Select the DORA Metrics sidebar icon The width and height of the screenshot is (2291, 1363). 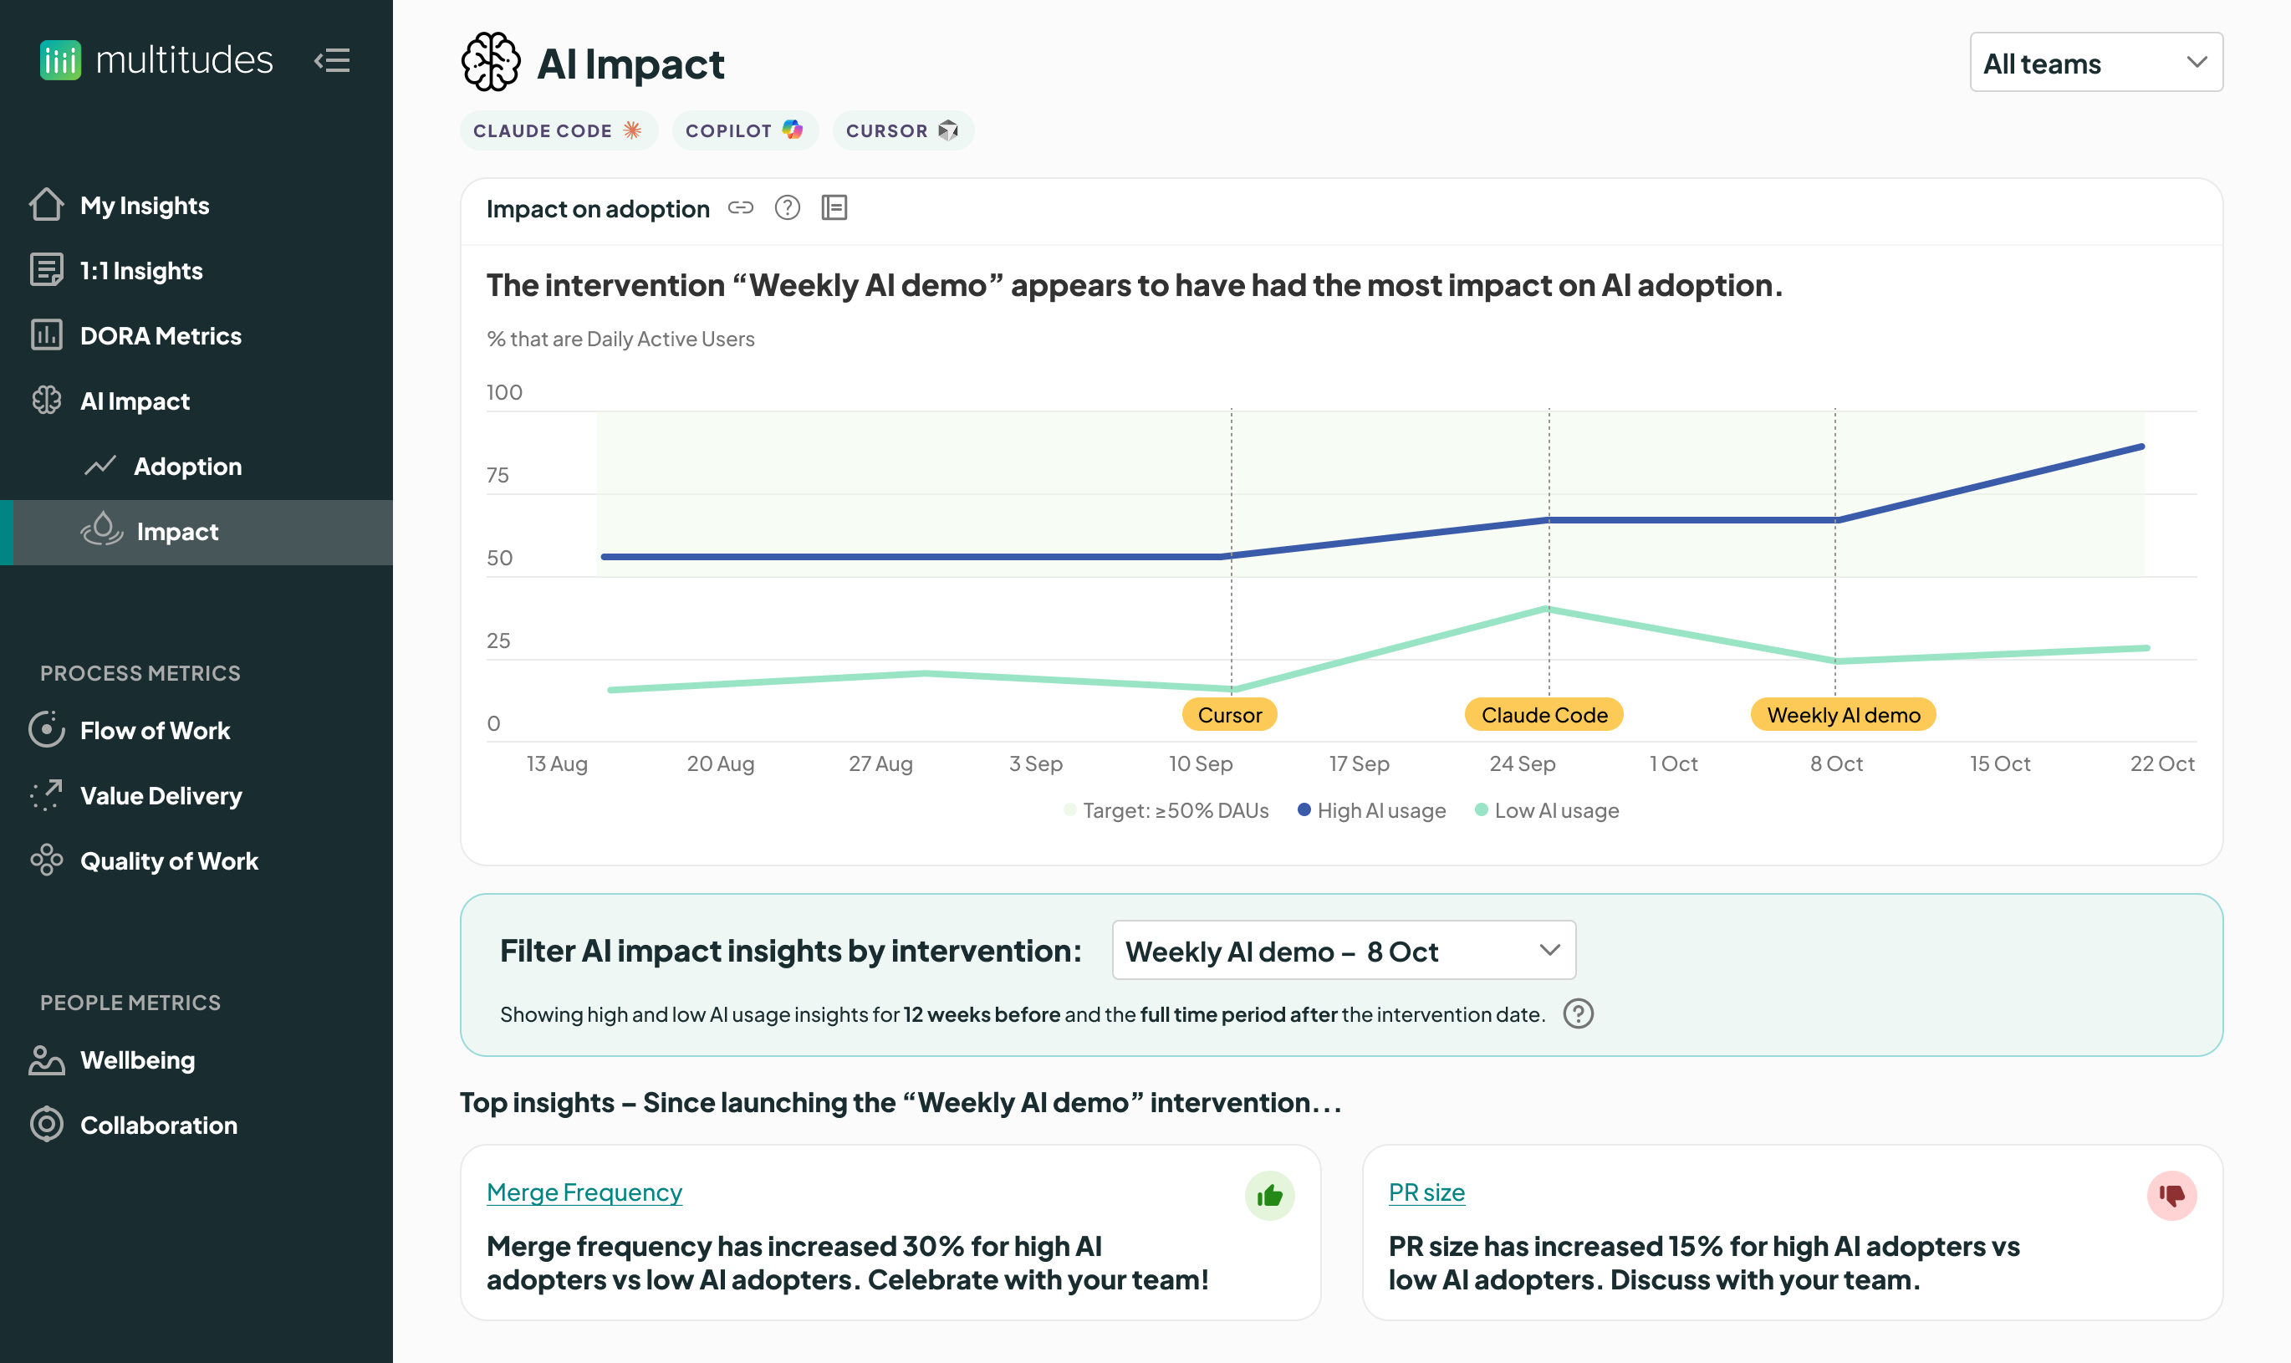click(x=47, y=335)
